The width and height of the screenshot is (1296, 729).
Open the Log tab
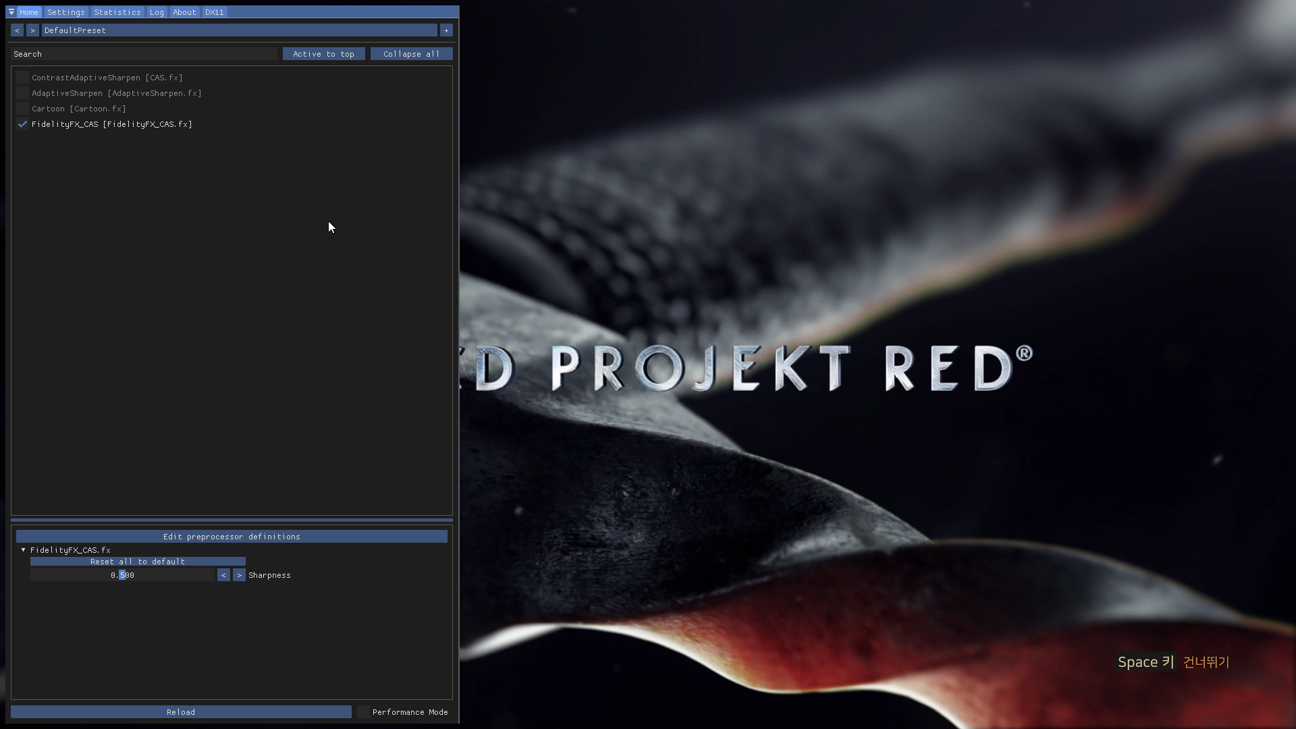pyautogui.click(x=157, y=12)
